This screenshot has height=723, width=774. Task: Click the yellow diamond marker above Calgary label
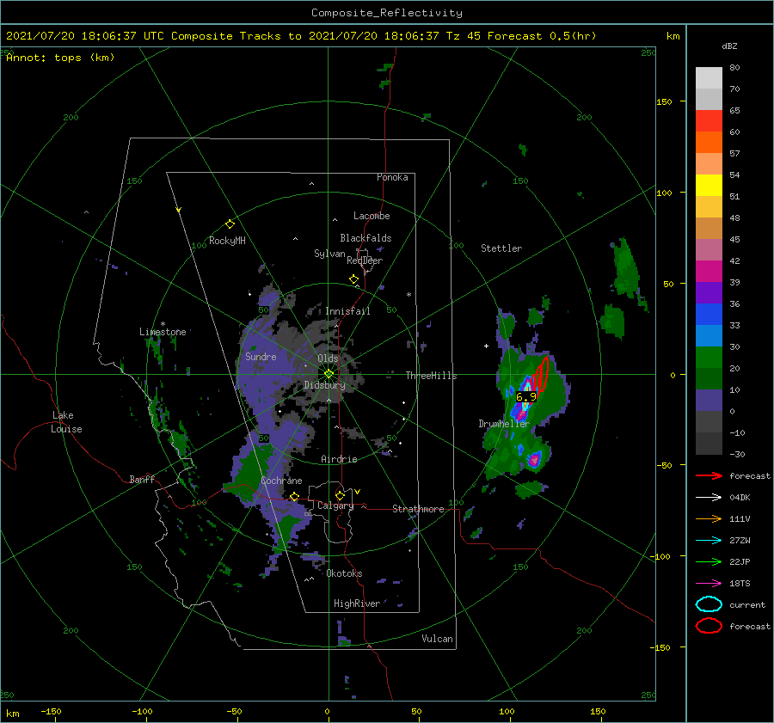[x=340, y=495]
